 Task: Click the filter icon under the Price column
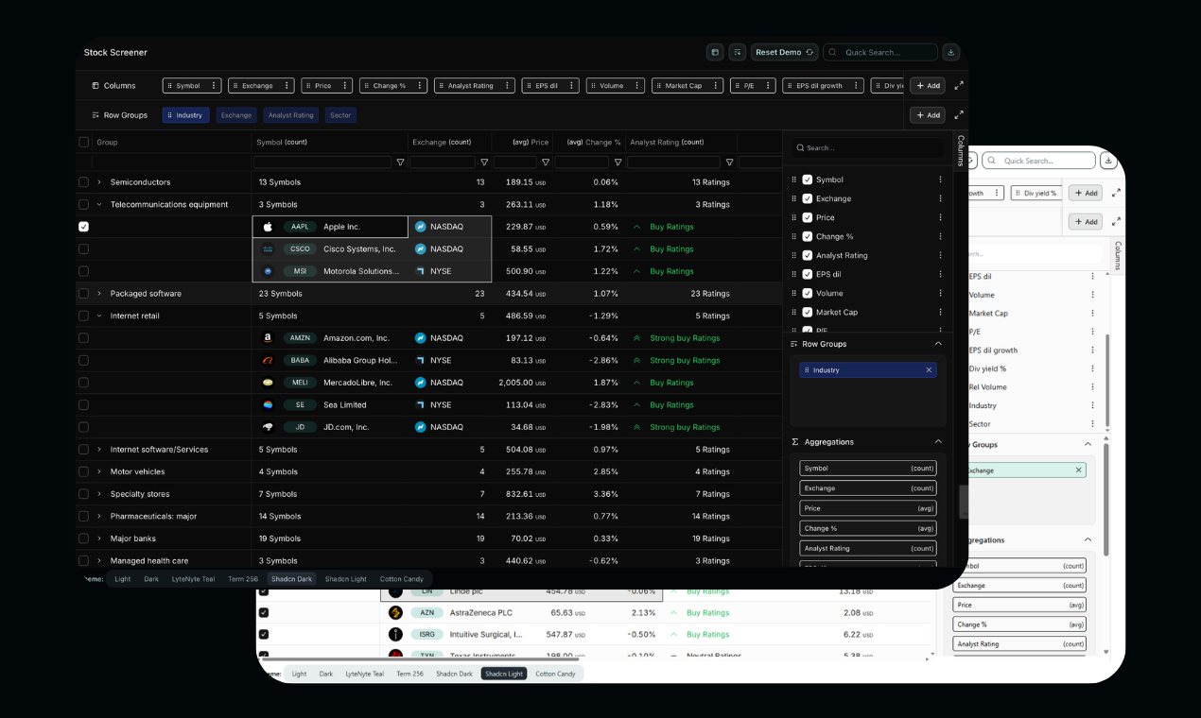tap(546, 162)
